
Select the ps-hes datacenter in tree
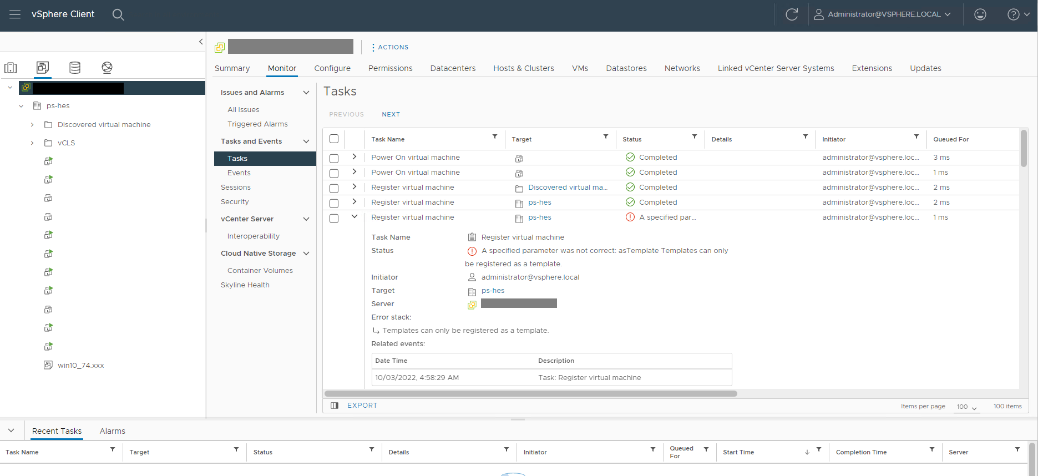58,106
